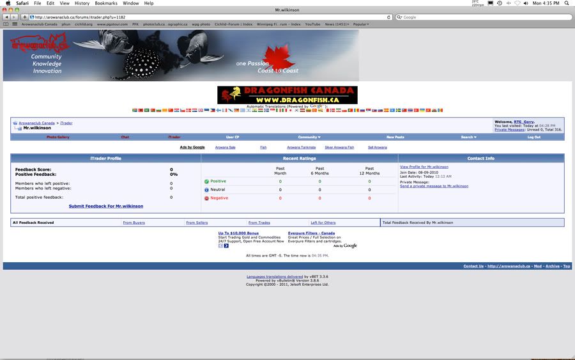Click the Safari add bookmark plus button

pyautogui.click(x=24, y=17)
